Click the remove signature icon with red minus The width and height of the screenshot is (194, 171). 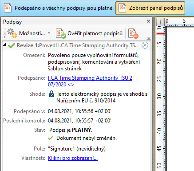[133, 33]
